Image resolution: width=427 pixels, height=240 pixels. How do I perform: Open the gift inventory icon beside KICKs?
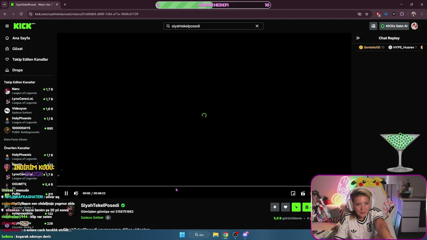pos(373,26)
